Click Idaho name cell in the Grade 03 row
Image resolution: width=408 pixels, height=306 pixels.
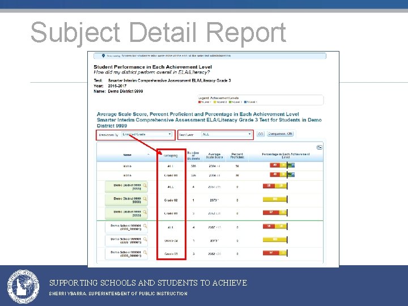click(127, 175)
